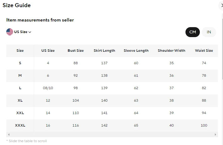This screenshot has height=145, width=223.
Task: Click the scrollbar left arrow
Action: coord(9,135)
